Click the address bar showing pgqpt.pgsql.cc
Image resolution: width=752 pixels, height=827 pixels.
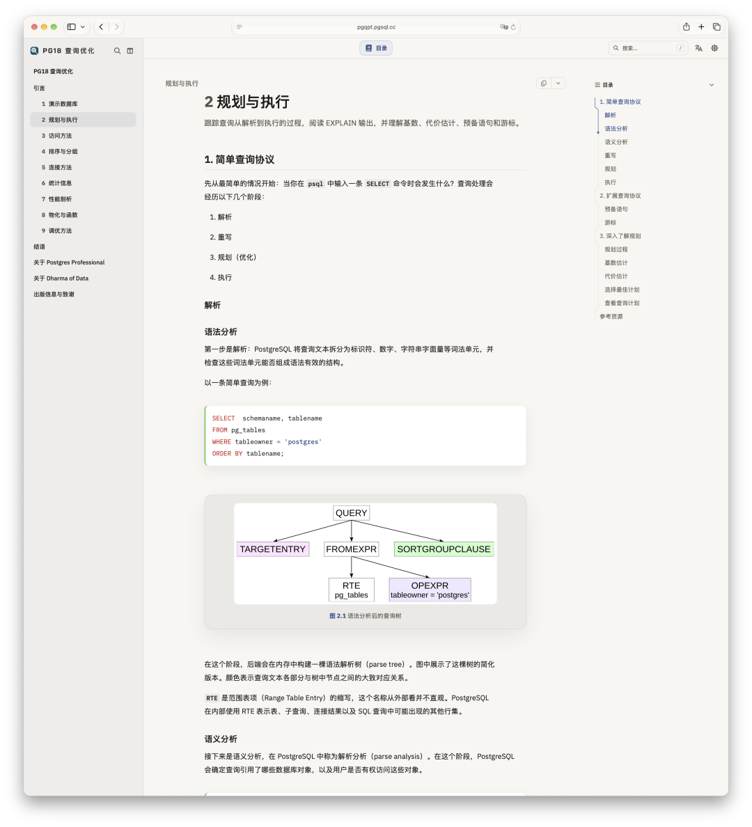(x=376, y=27)
